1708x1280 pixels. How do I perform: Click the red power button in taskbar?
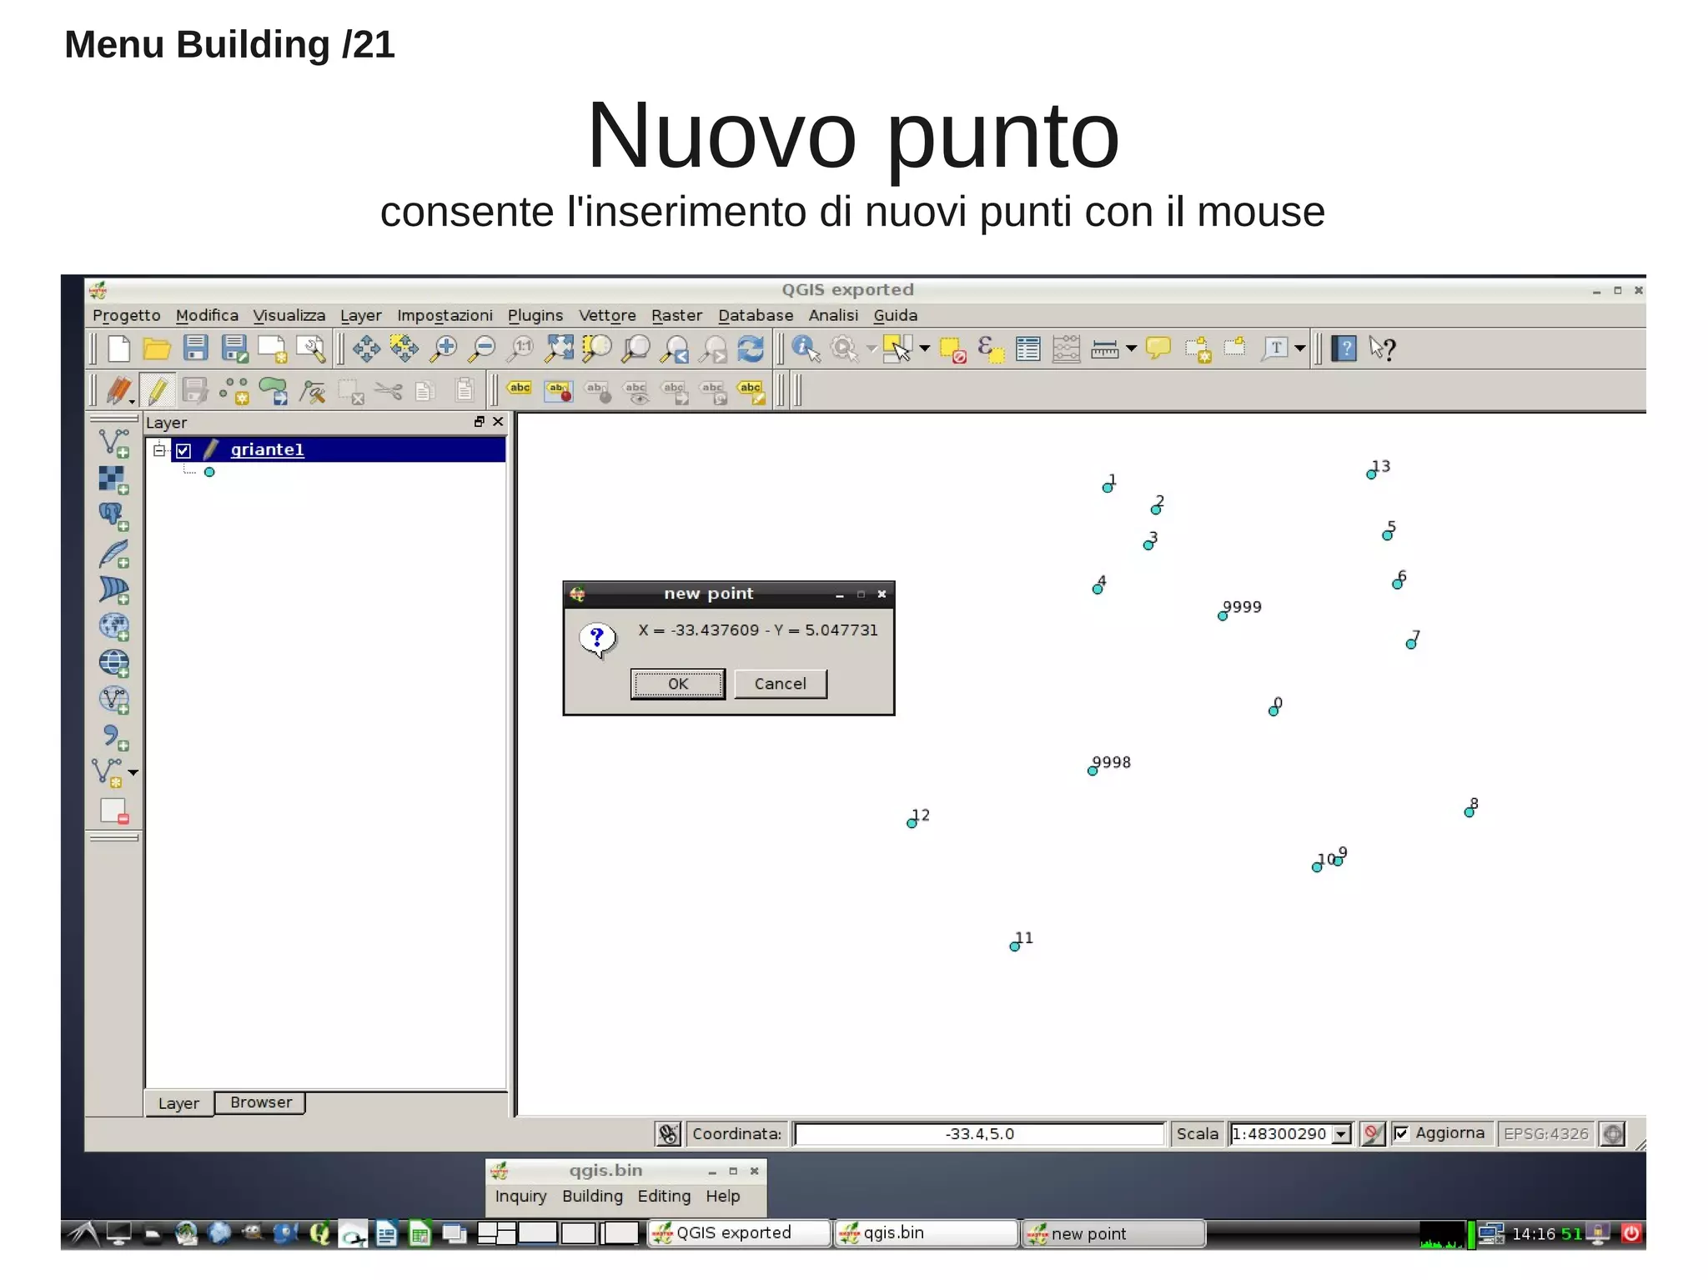click(x=1631, y=1233)
